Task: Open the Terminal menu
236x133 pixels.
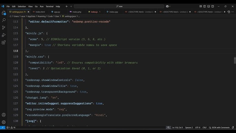Action: point(50,6)
